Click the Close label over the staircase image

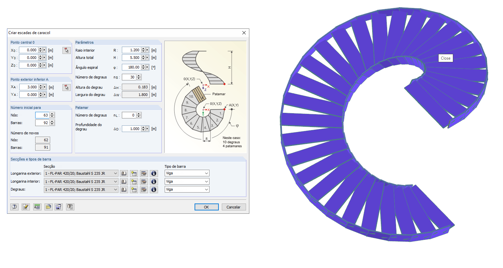coord(446,58)
